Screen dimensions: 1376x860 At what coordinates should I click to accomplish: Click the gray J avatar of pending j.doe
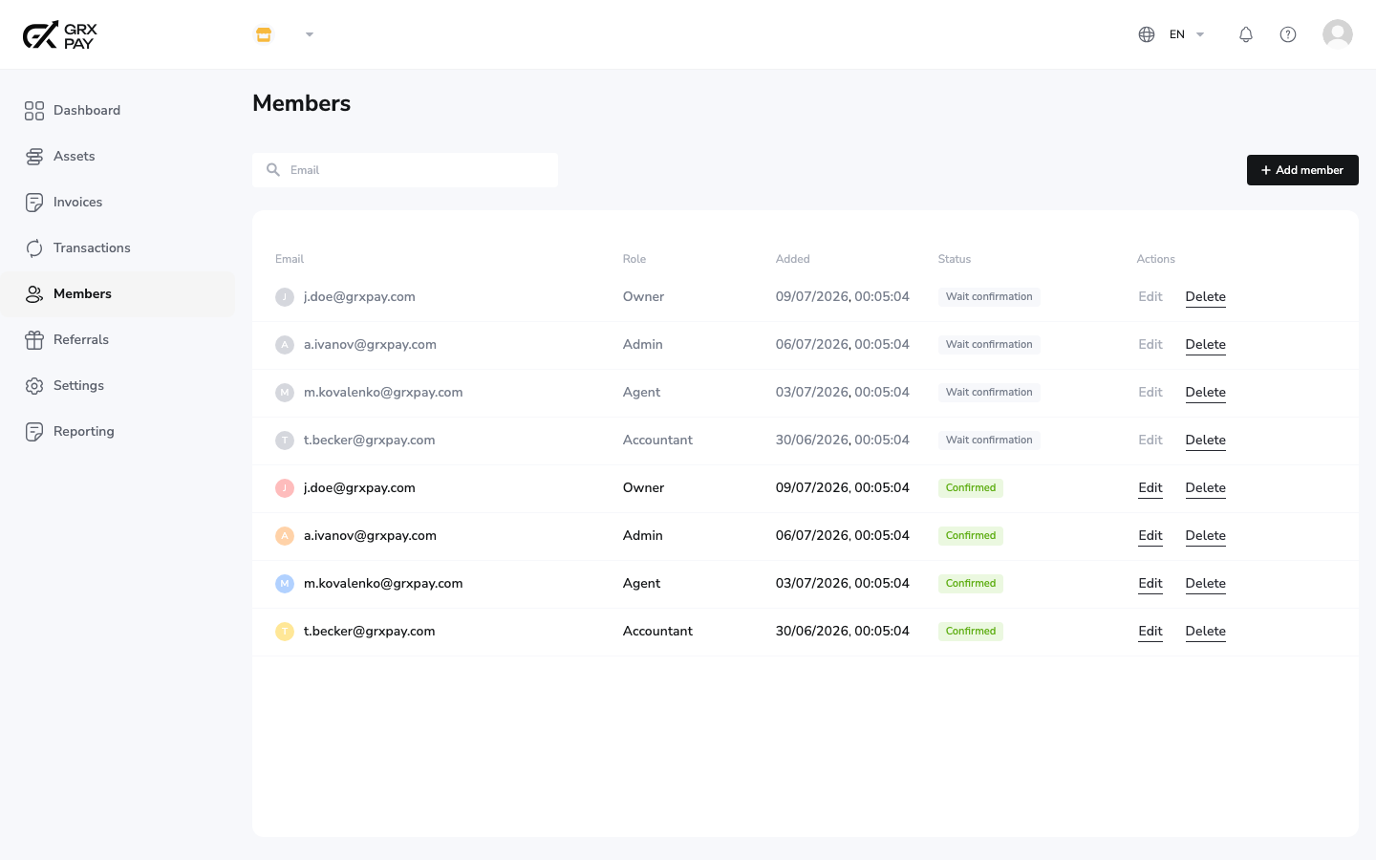click(285, 297)
